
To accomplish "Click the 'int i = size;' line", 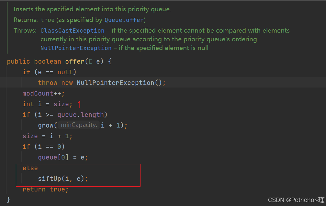I will click(x=47, y=104).
